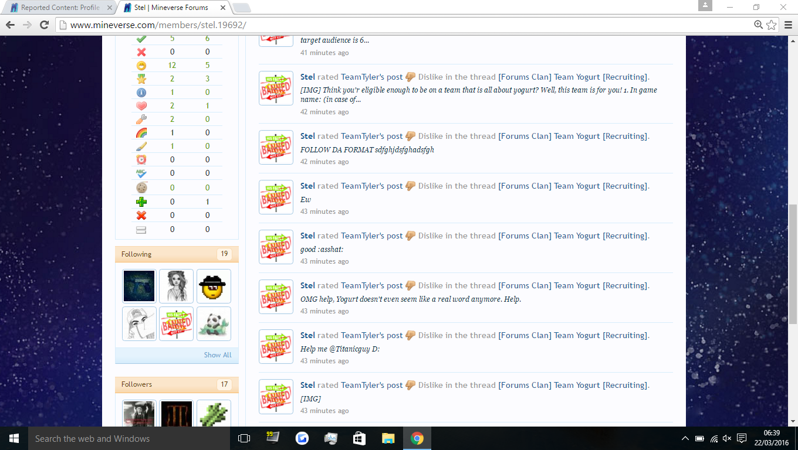The width and height of the screenshot is (798, 450).
Task: Click the "41 minutes ago" timestamp
Action: (x=324, y=53)
